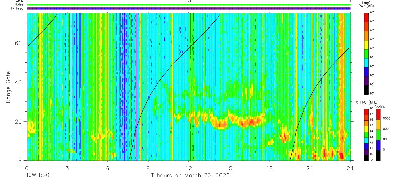Image resolution: width=394 pixels, height=182 pixels.
Task: Click x-axis tick label '3'
Action: [x=67, y=168]
